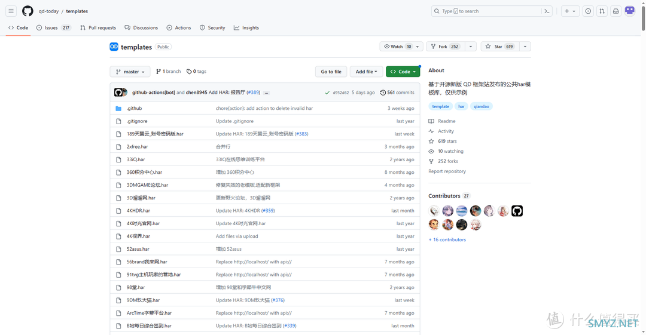Viewport: 646px width, 335px height.
Task: Open pull request #376 link in file list
Action: (278, 300)
